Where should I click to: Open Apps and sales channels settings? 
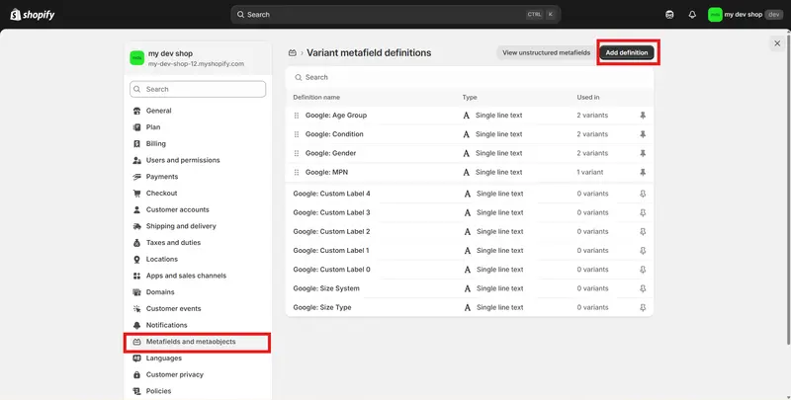pos(197,276)
